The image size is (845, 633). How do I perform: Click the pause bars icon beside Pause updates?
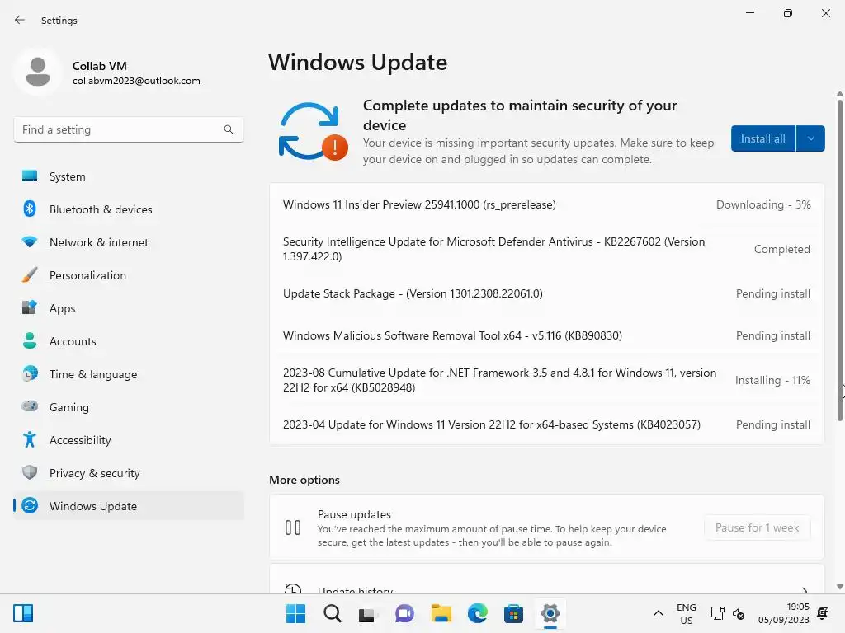[293, 527]
